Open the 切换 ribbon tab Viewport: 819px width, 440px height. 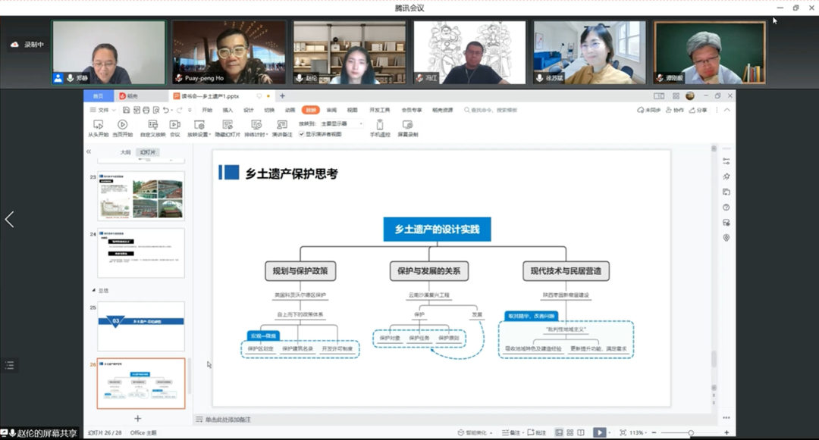click(269, 110)
